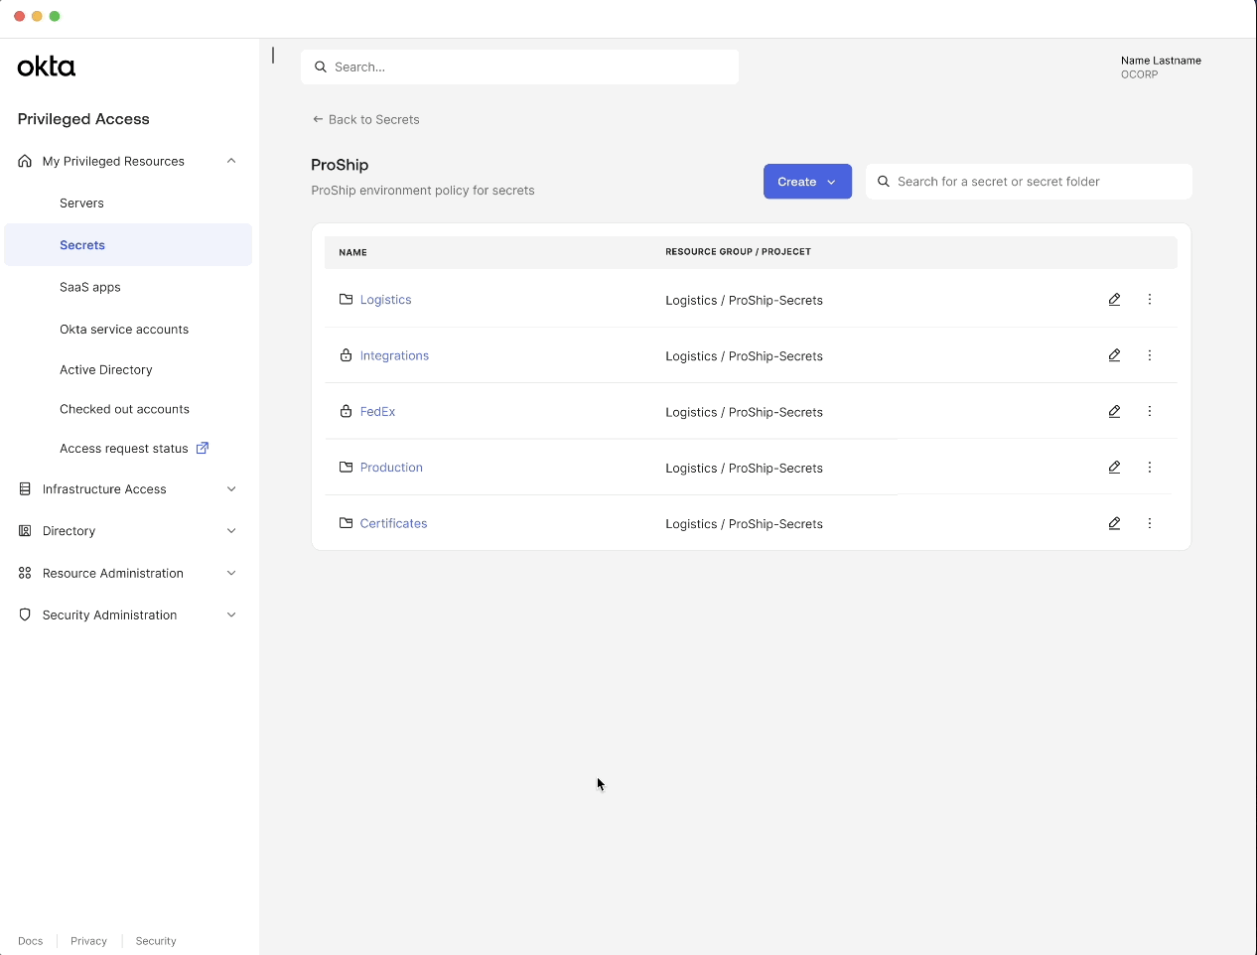Expand the Infrastructure Access section chevron
Image resolution: width=1257 pixels, height=955 pixels.
pos(231,489)
